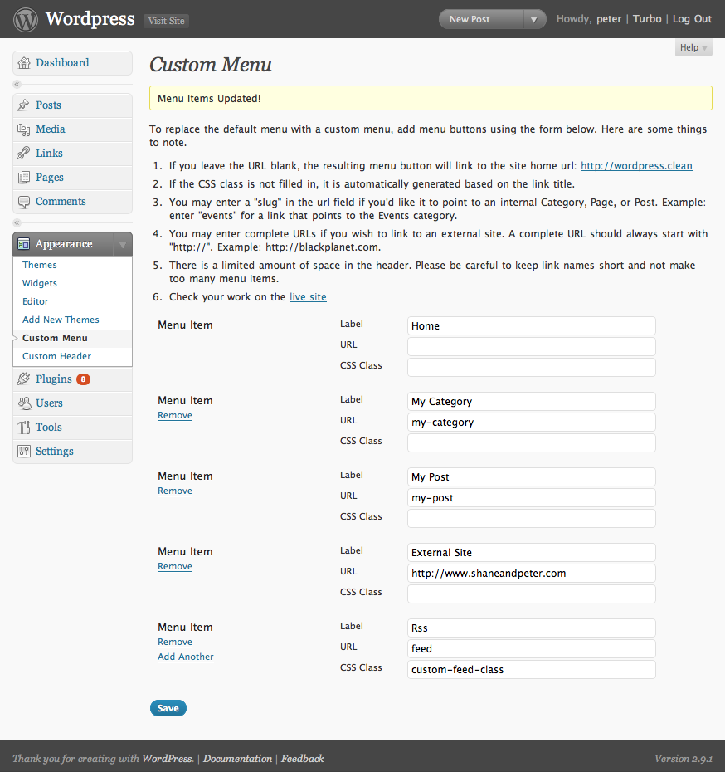The image size is (725, 772).
Task: Open the peter profile link
Action: coord(609,19)
